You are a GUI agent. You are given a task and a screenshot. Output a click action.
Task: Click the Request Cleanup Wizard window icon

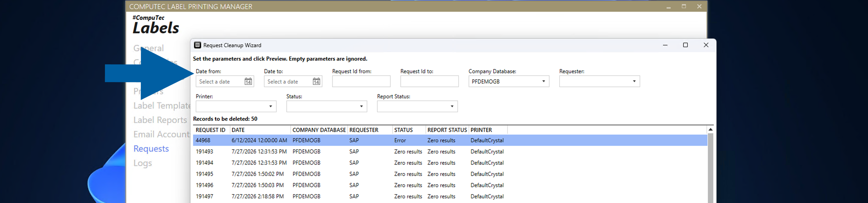(197, 45)
